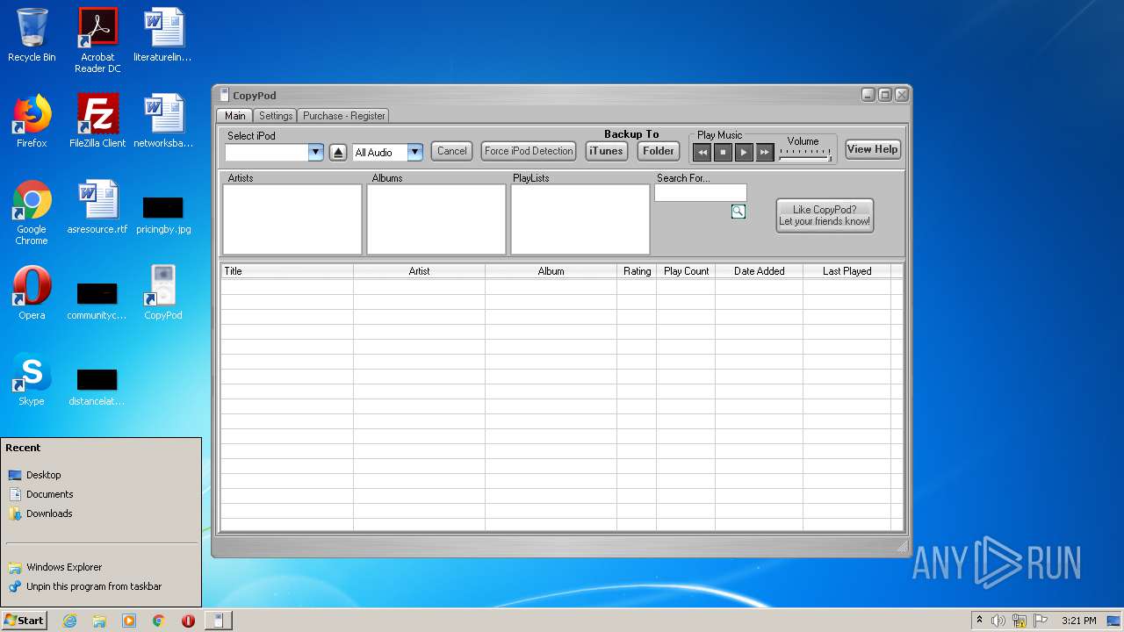
Task: Click Like CopyPod, let your friends know
Action: click(x=825, y=215)
